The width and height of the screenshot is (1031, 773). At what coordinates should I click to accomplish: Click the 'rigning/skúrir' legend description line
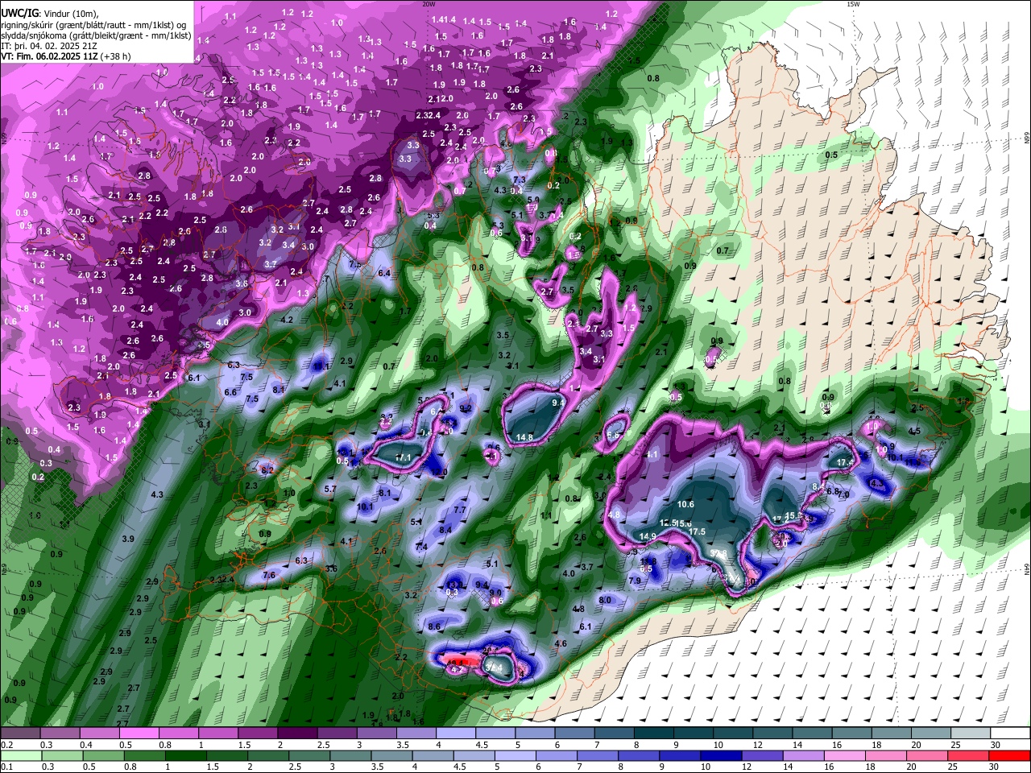[95, 25]
